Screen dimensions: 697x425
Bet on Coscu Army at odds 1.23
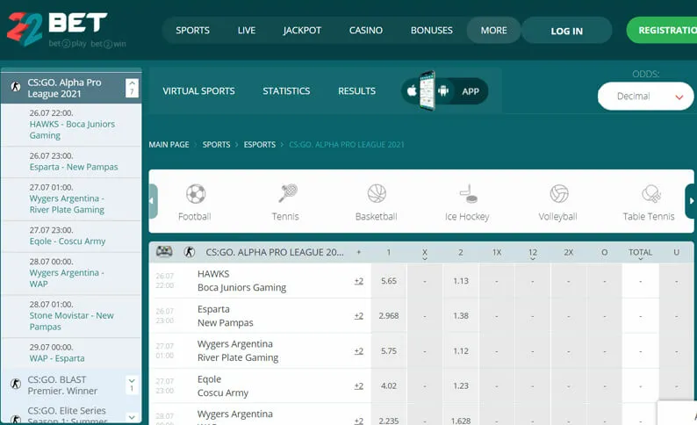coord(461,385)
